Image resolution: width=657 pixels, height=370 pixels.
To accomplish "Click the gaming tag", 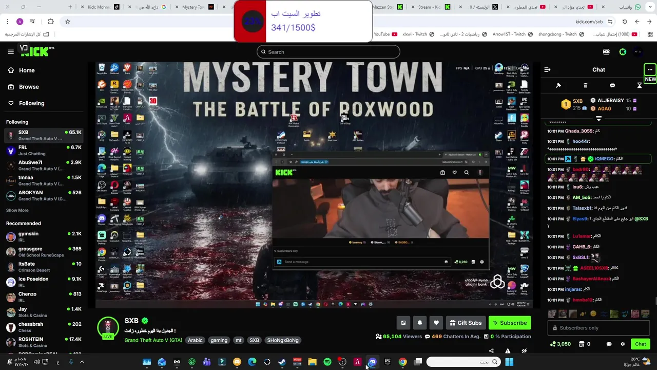I will (x=219, y=340).
